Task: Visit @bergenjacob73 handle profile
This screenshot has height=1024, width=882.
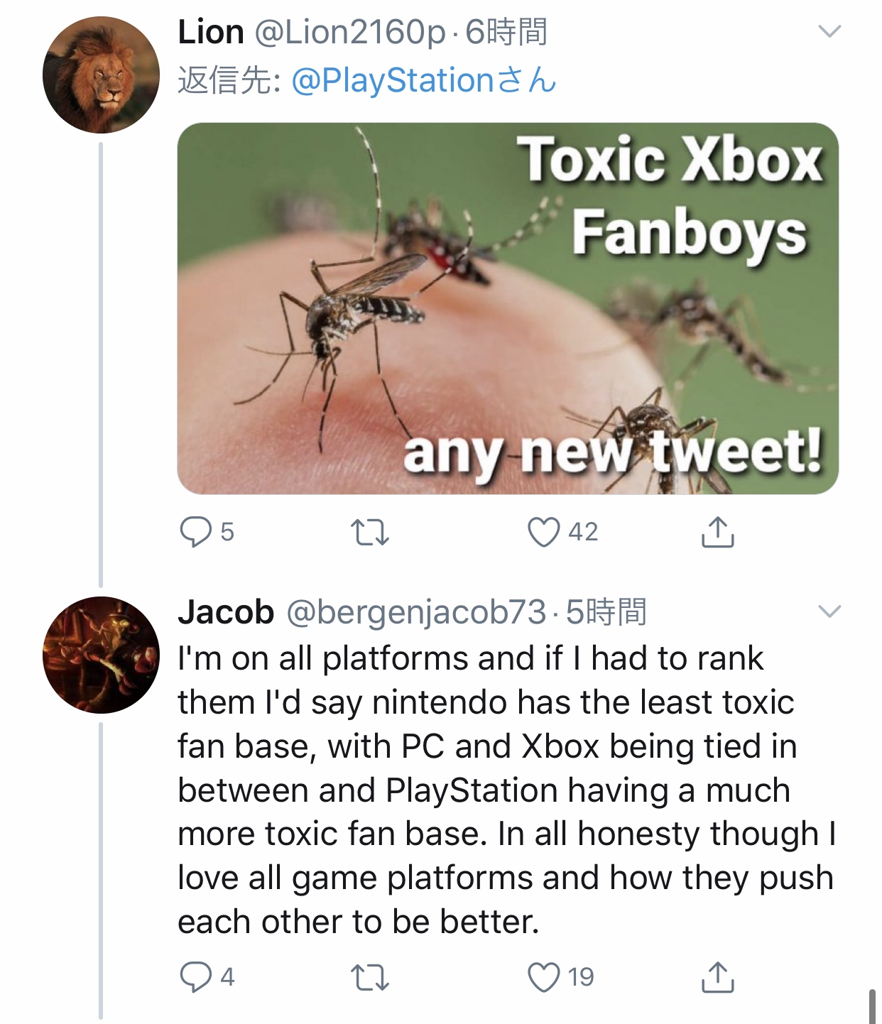Action: point(416,613)
